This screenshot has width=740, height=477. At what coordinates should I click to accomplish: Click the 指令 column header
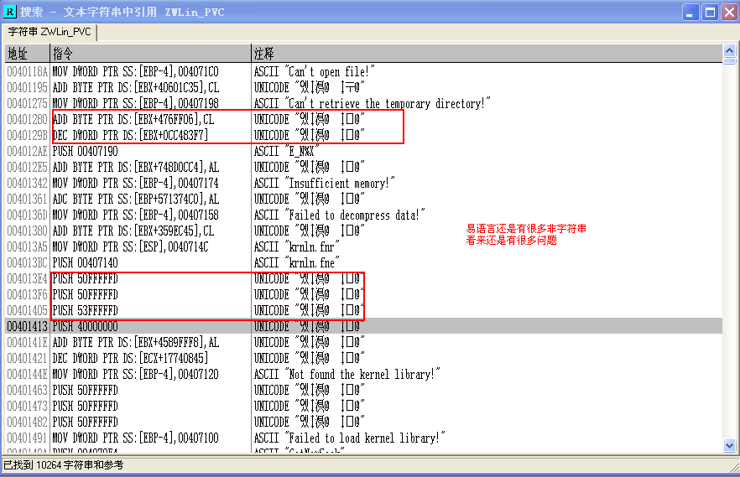(x=149, y=53)
